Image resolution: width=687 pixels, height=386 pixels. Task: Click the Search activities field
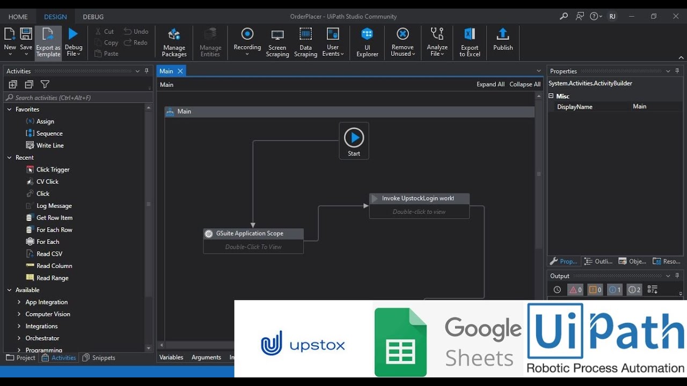click(78, 98)
